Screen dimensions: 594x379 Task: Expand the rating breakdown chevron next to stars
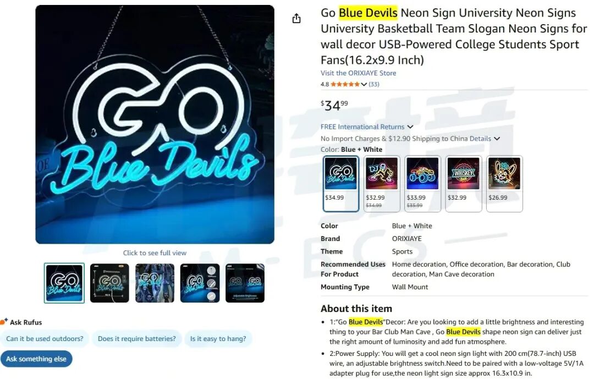pos(364,85)
